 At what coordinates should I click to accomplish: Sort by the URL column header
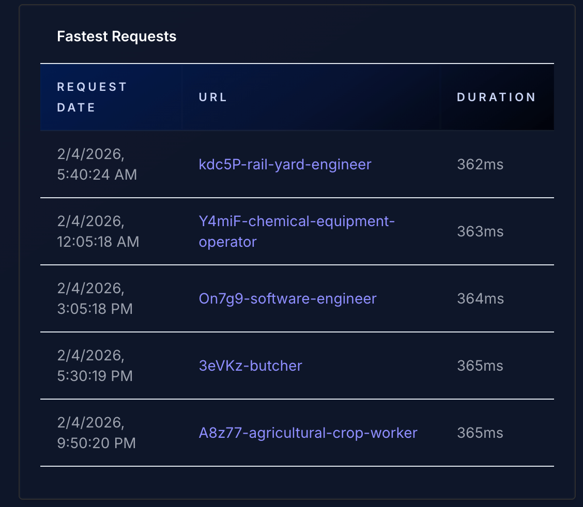click(x=212, y=97)
